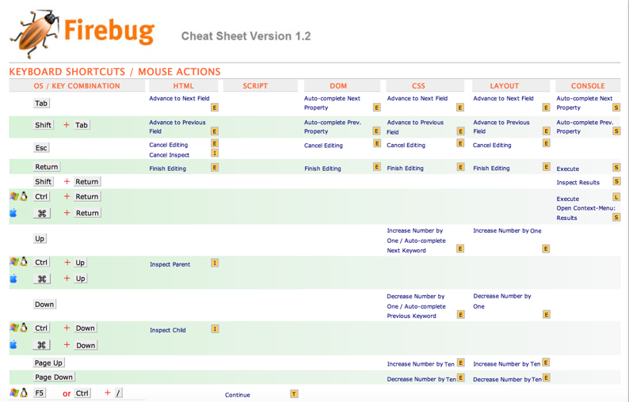Click the Command key cap in the Command + Return row
This screenshot has height=402, width=629.
click(x=42, y=213)
